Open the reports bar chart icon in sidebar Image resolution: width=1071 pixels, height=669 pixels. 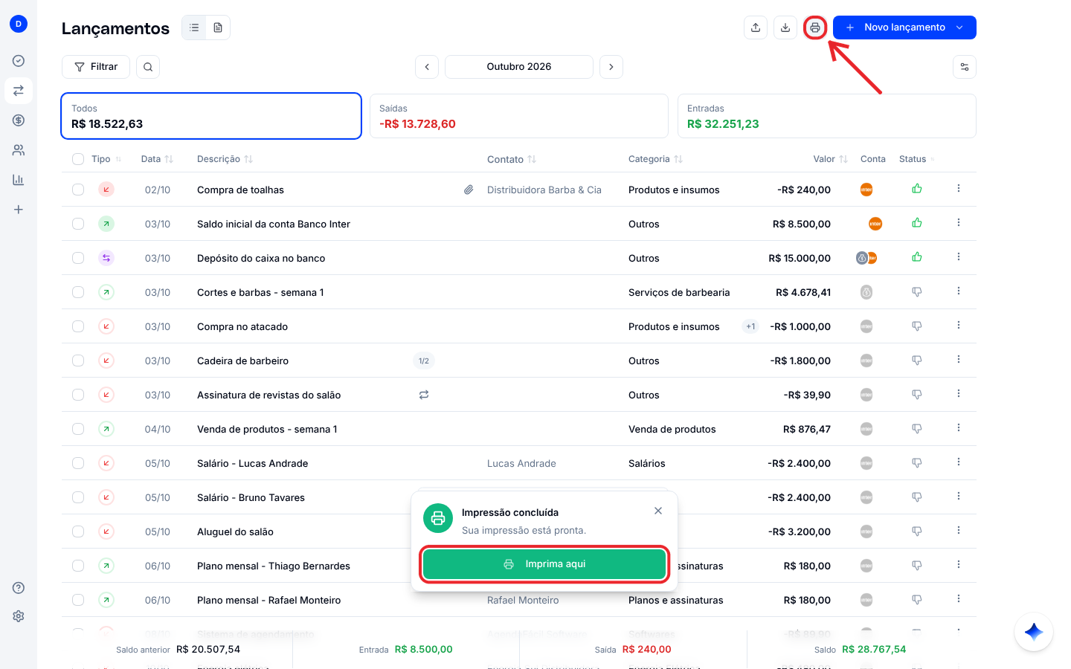click(x=19, y=180)
